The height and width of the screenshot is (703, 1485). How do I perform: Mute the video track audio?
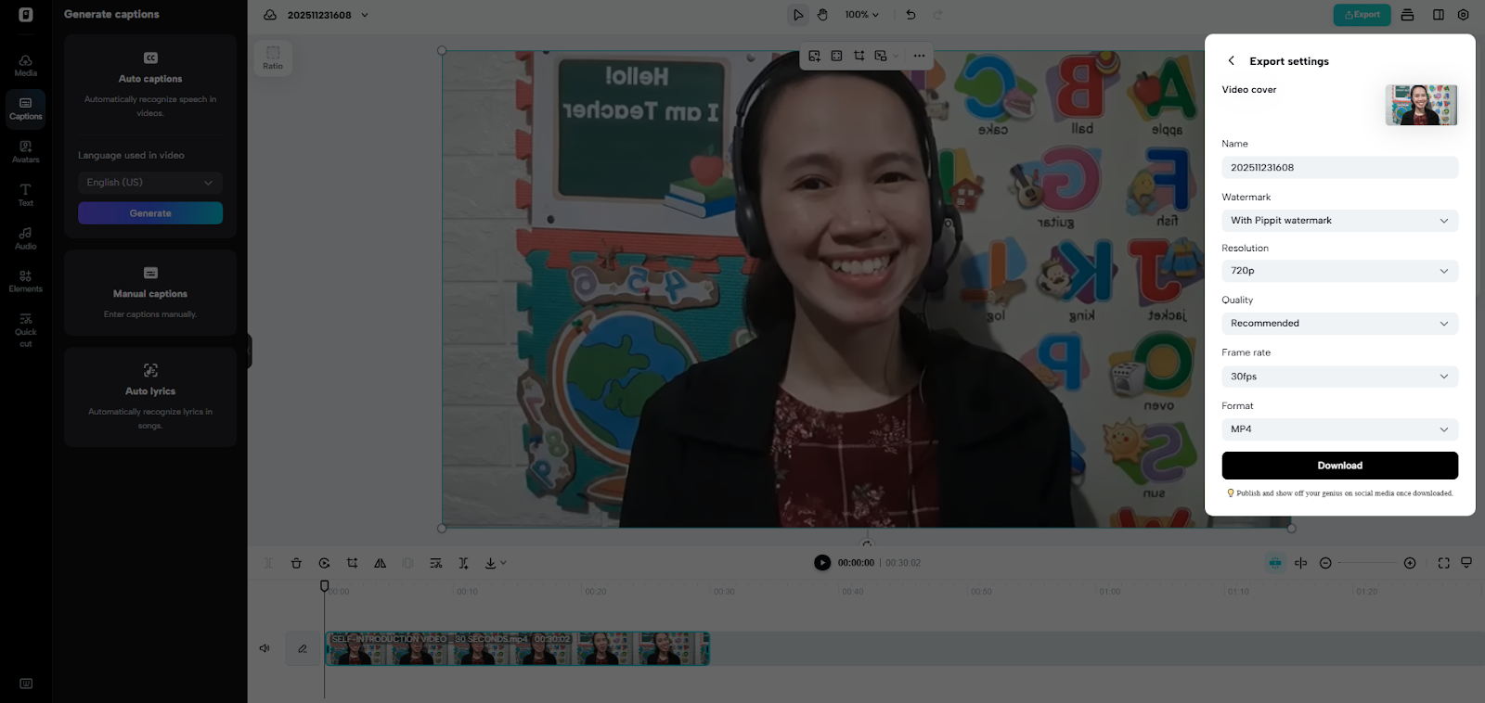pyautogui.click(x=265, y=648)
